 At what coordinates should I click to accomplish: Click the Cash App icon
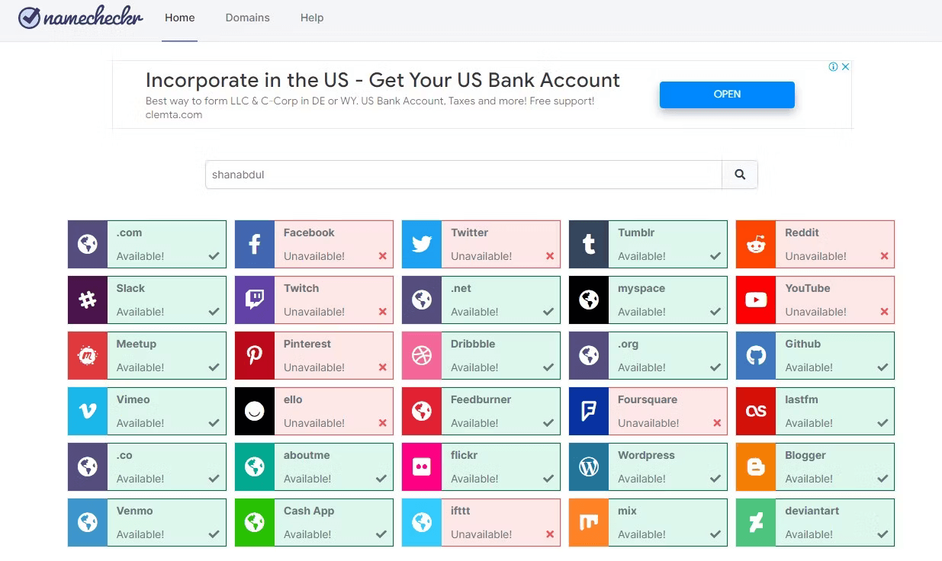point(255,523)
